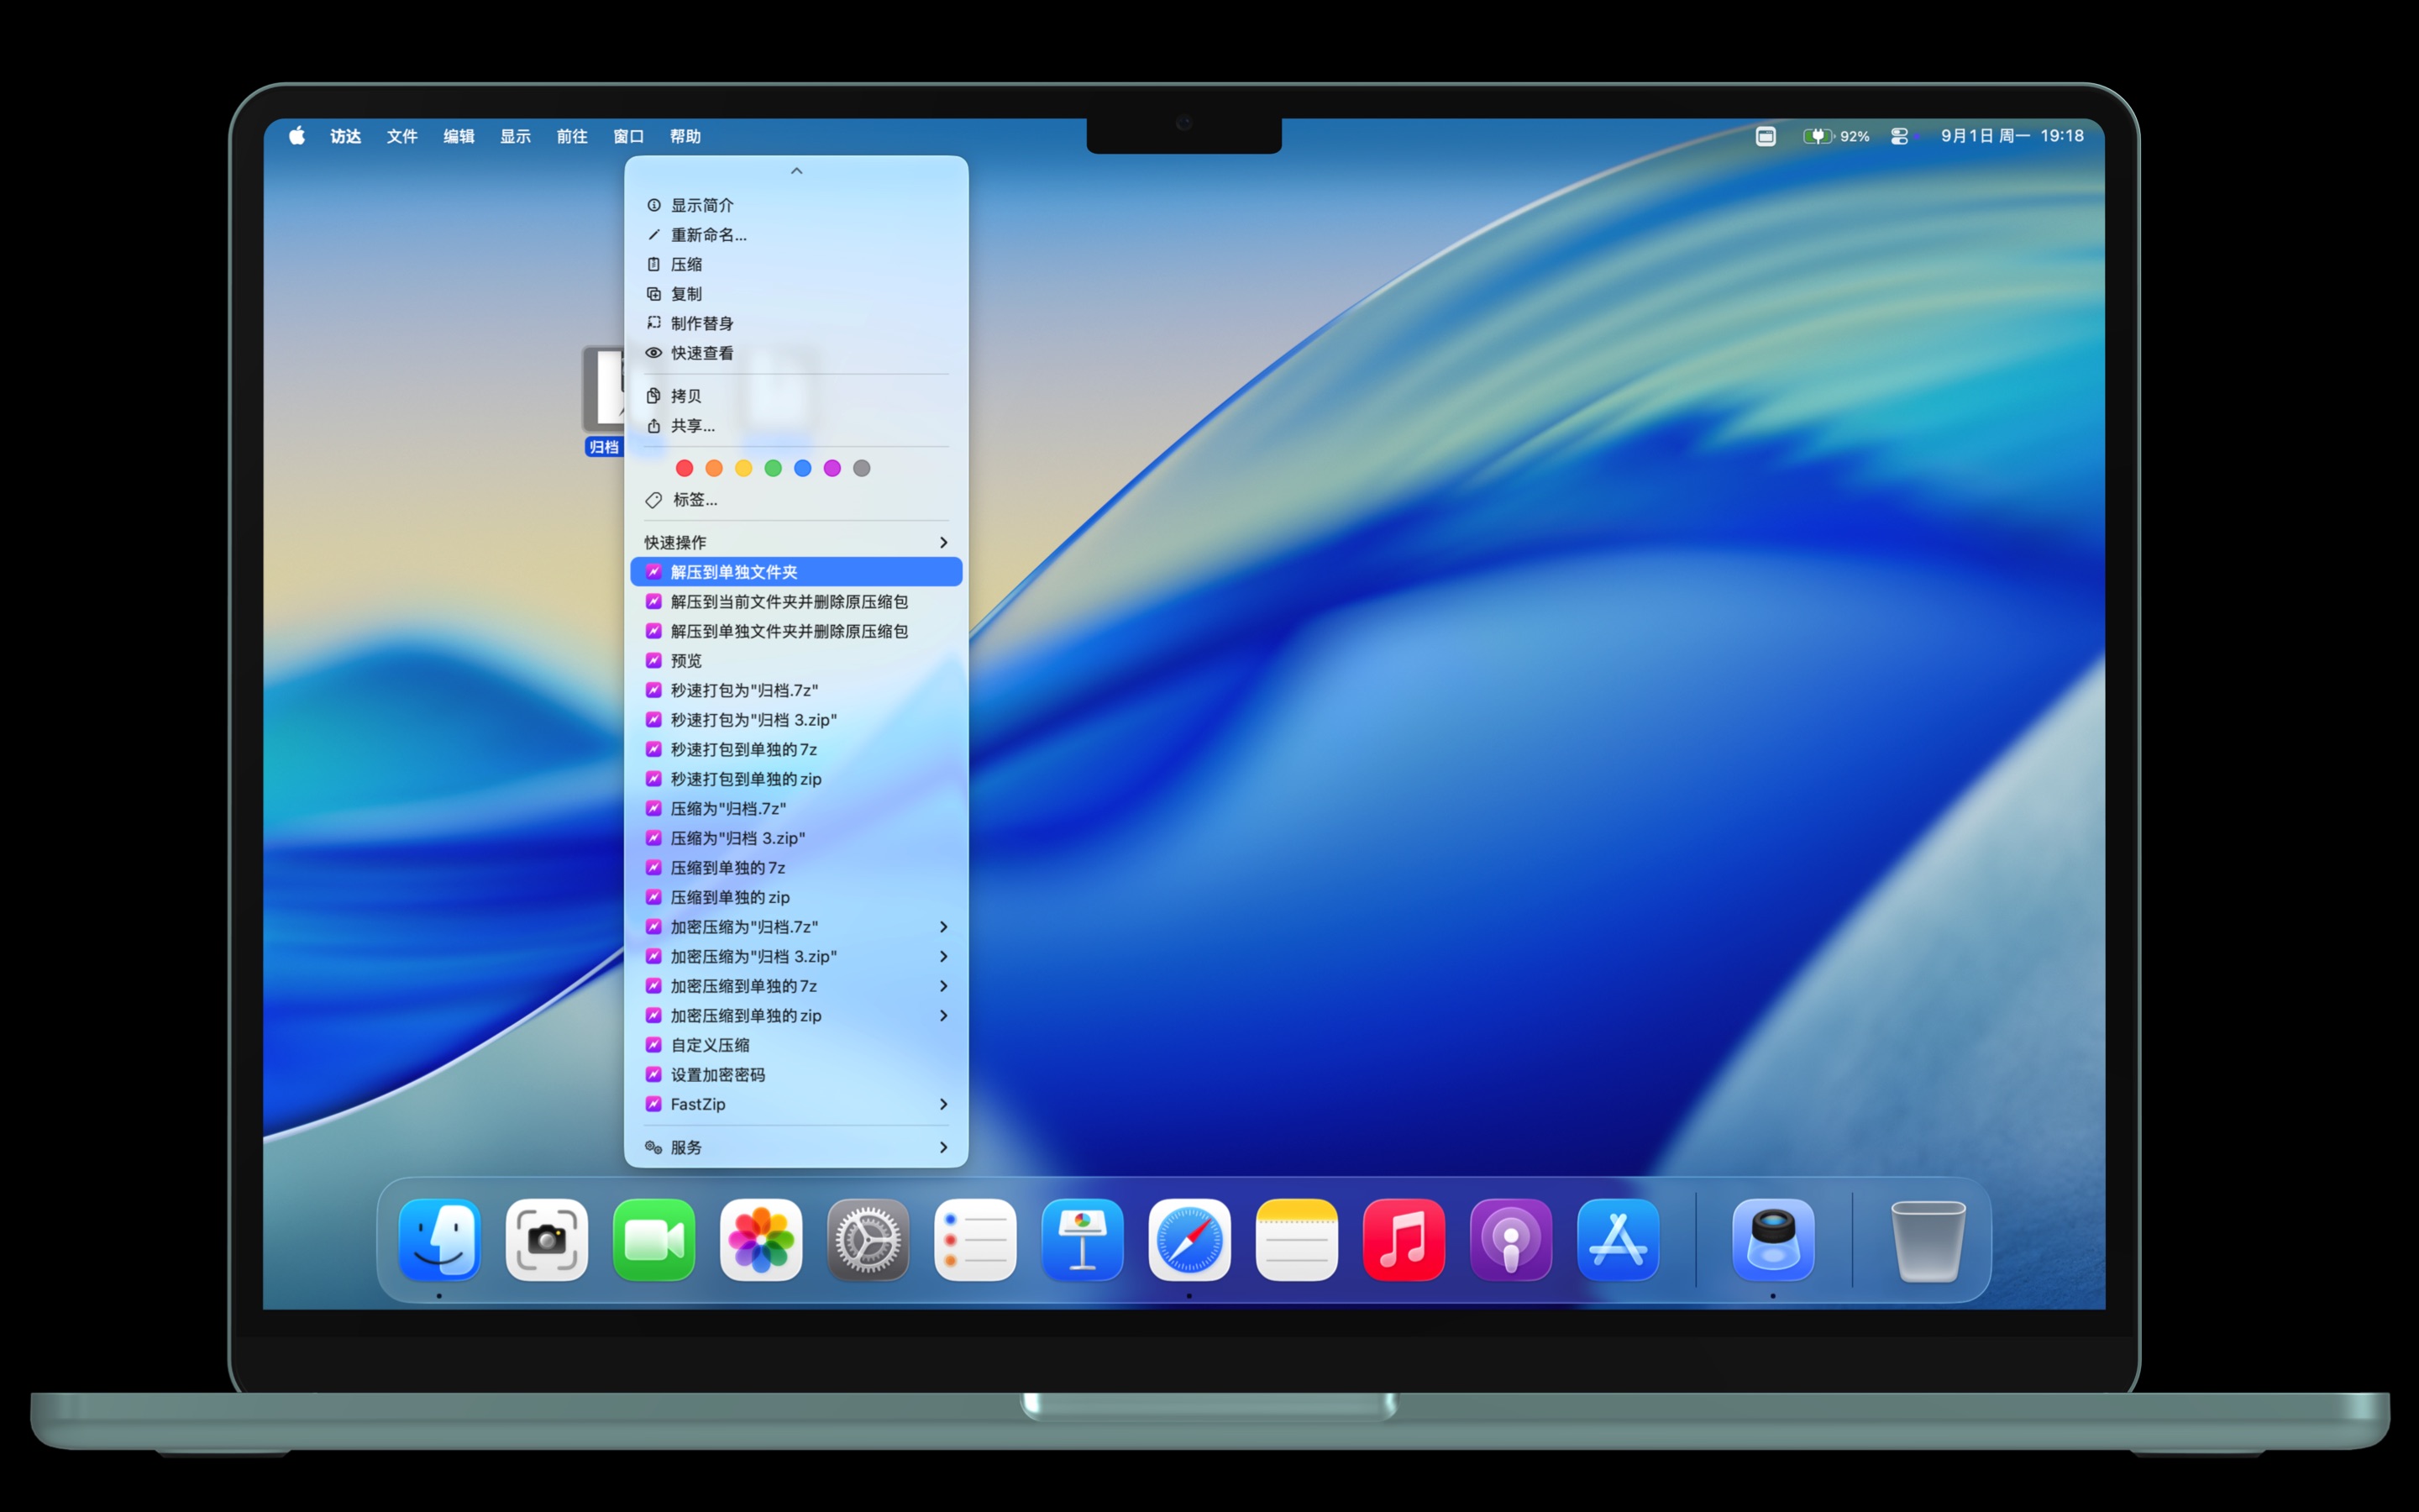Apply the red color tag
The image size is (2419, 1512).
tap(684, 468)
